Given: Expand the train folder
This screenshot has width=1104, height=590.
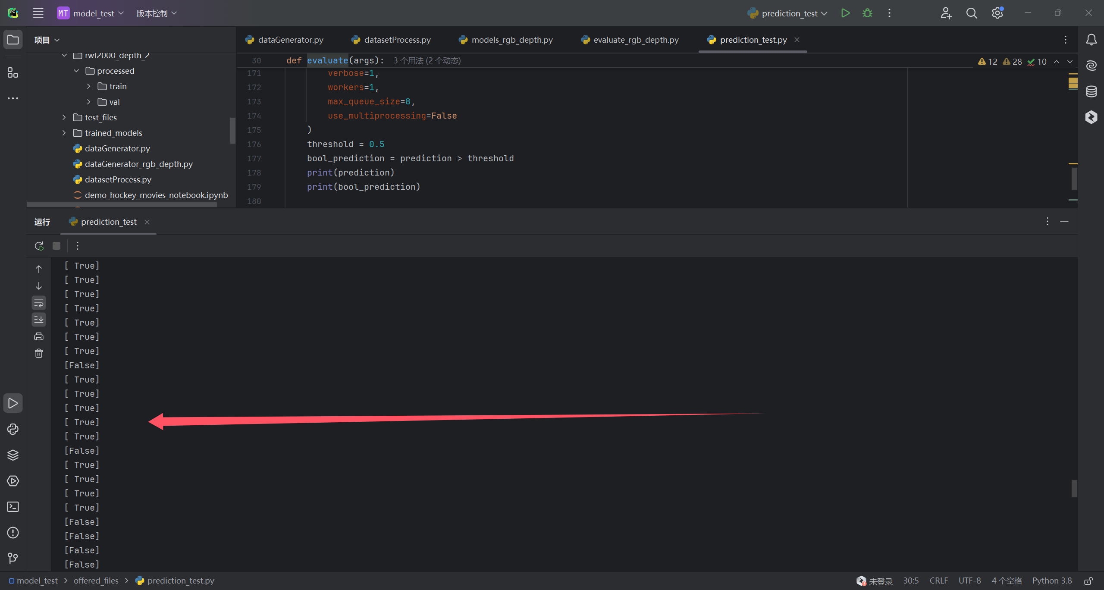Looking at the screenshot, I should (x=88, y=86).
